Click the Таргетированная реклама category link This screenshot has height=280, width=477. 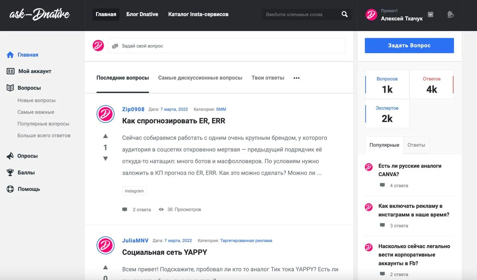[x=246, y=240]
